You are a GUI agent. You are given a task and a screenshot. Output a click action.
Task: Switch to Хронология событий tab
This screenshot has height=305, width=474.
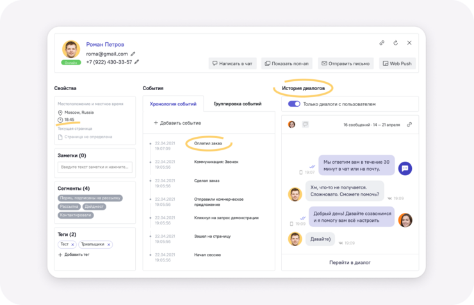point(173,104)
